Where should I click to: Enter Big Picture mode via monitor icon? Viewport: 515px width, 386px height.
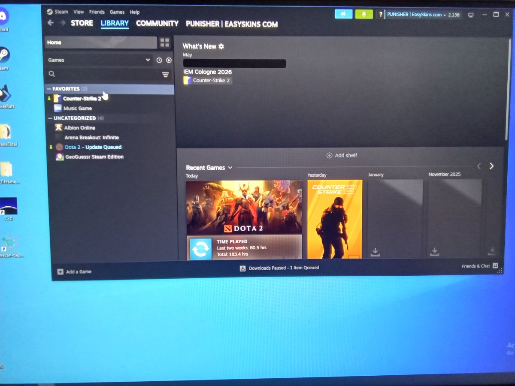pos(471,15)
